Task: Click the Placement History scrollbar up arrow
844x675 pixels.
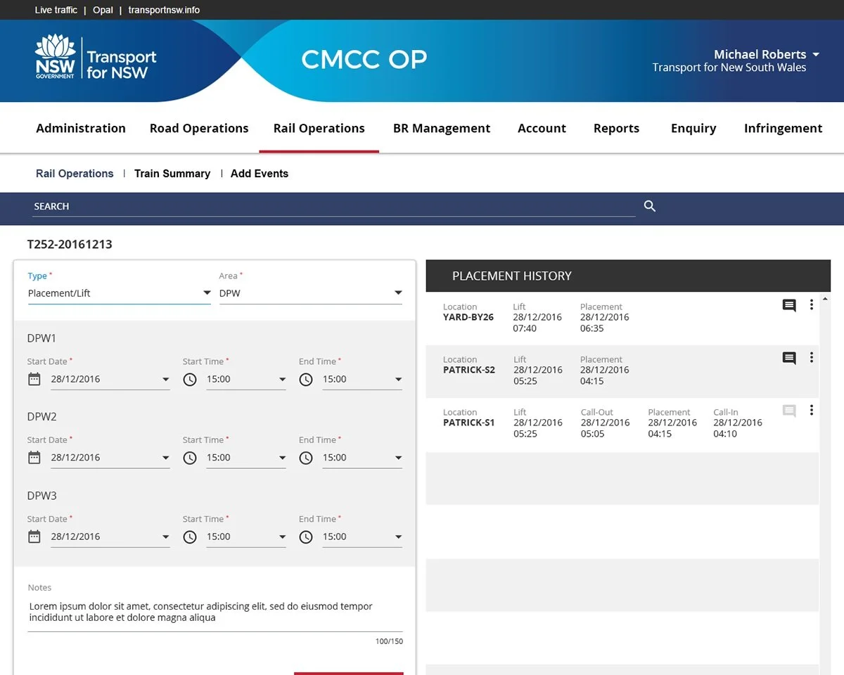Action: click(825, 299)
